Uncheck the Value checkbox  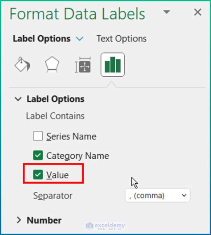(x=38, y=174)
